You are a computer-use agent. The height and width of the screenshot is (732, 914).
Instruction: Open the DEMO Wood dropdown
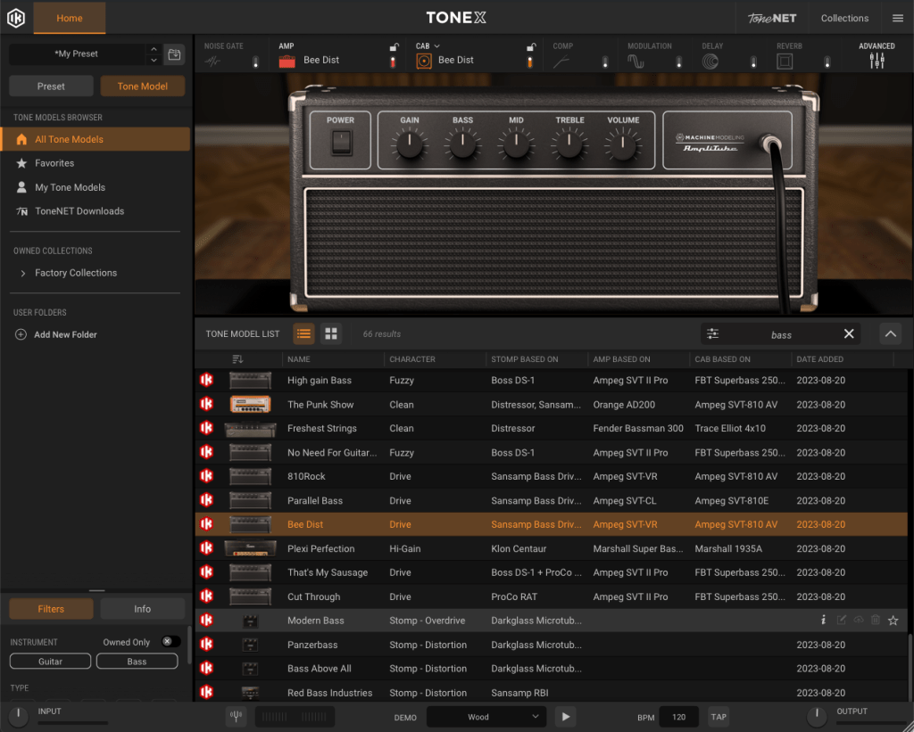(486, 717)
